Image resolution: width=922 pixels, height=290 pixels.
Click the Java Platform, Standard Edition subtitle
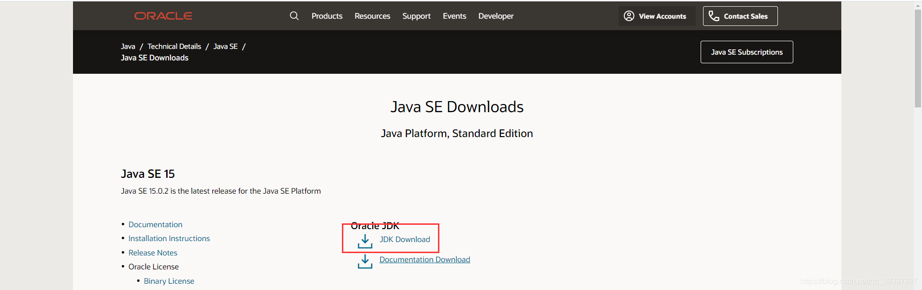coord(457,133)
